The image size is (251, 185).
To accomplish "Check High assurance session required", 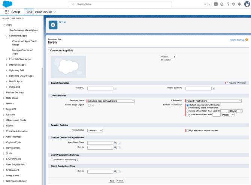I will point(187,131).
